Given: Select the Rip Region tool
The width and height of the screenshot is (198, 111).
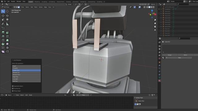Looking at the screenshot, I should [7, 51].
